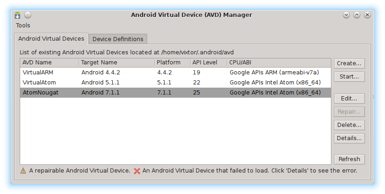Image resolution: width=385 pixels, height=194 pixels.
Task: Click the Android 4.4.2 target cell
Action: click(x=101, y=73)
